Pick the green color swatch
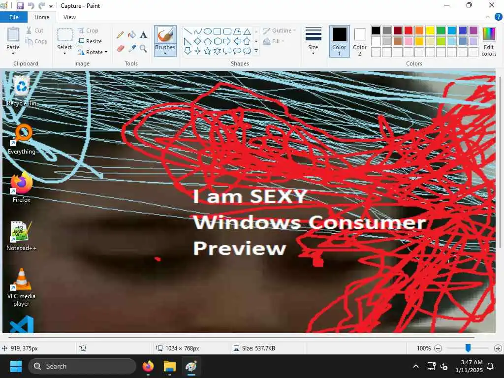Viewport: 504px width, 378px height. pyautogui.click(x=441, y=31)
